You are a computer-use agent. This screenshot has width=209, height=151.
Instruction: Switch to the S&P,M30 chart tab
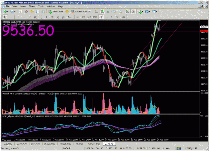point(35,144)
